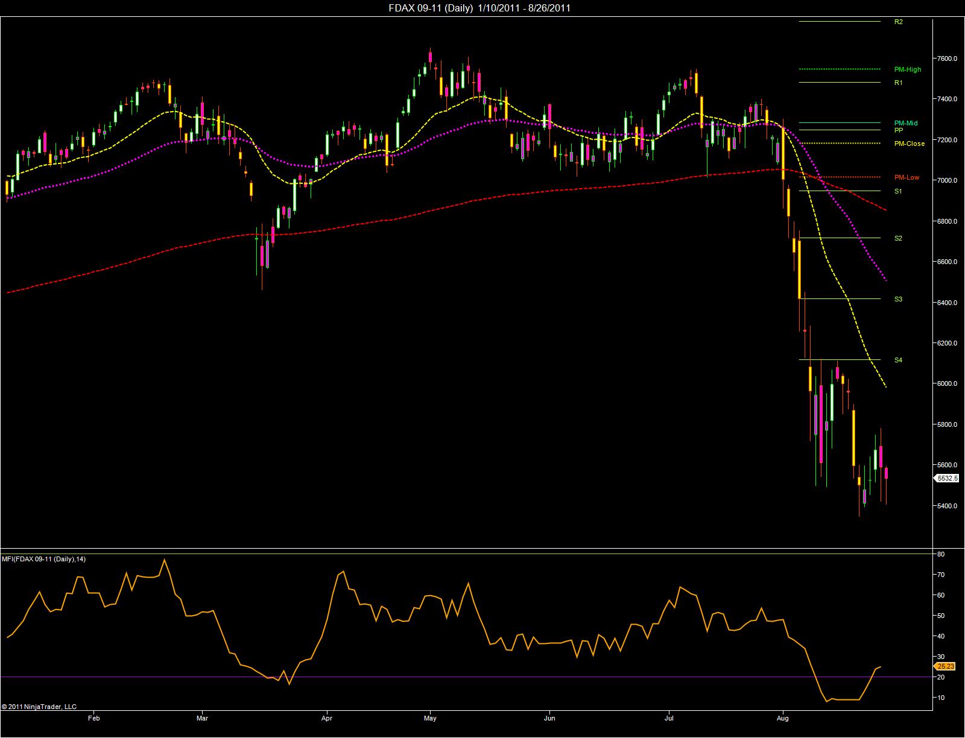Click the 5400.0 price axis label

948,506
